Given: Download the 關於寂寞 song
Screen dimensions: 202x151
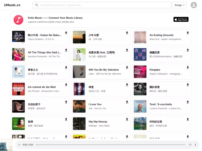Looking at the screenshot, I should click(x=188, y=85).
